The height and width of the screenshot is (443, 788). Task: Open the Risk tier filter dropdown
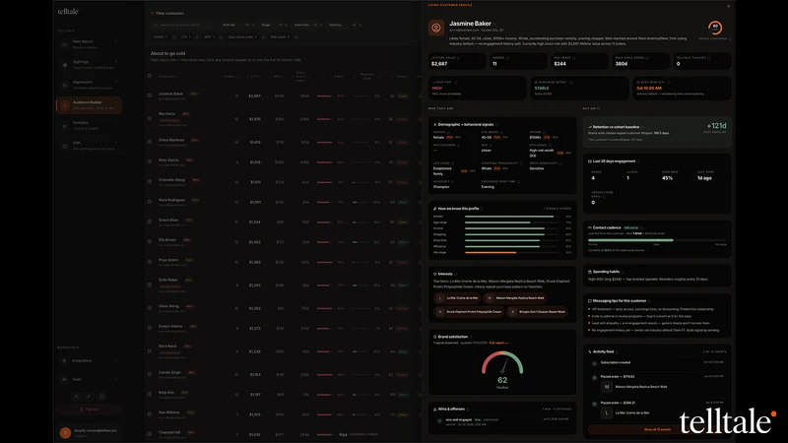[x=235, y=25]
